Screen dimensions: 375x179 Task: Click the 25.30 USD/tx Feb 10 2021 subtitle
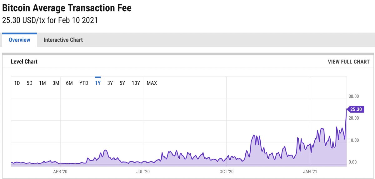[50, 20]
